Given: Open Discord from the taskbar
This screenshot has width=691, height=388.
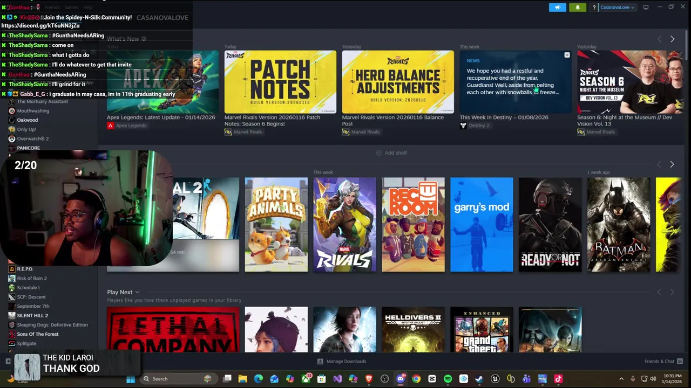Looking at the screenshot, I should point(401,379).
